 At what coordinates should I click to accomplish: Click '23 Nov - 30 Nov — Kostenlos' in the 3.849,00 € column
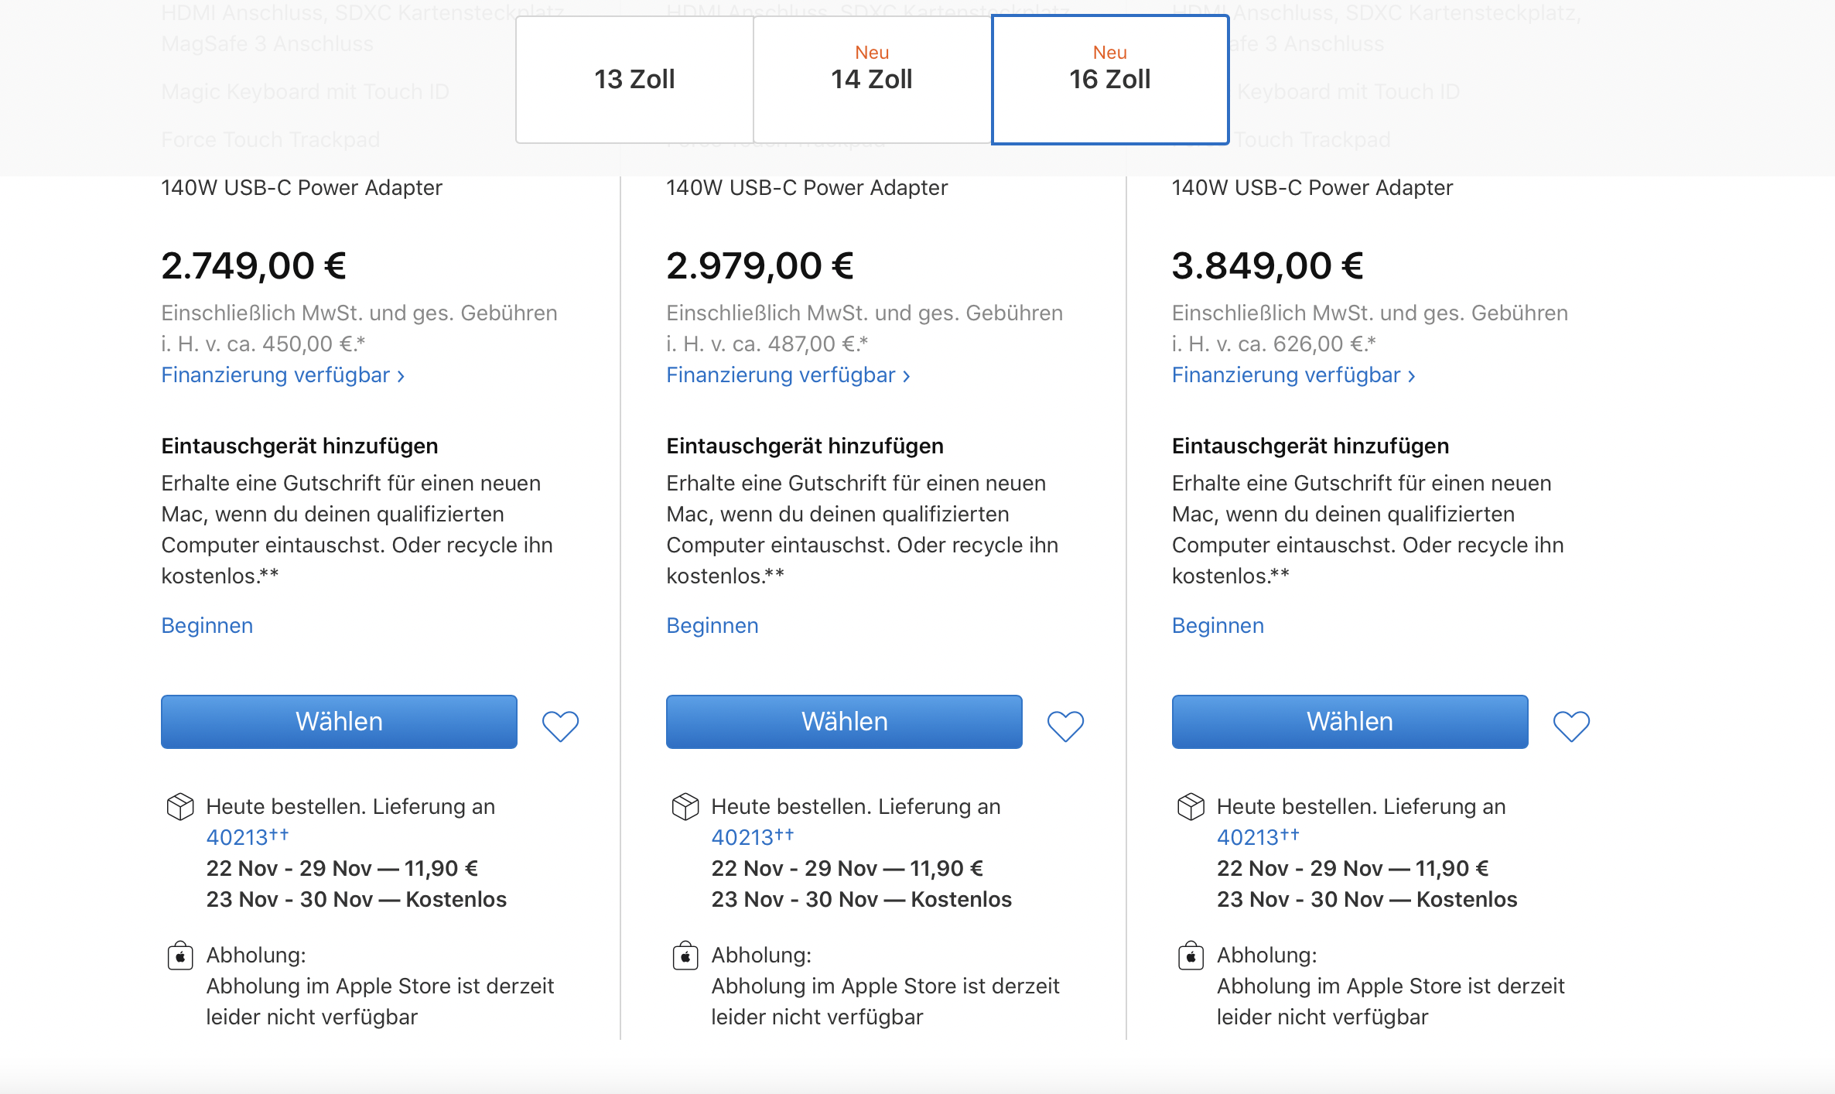click(1367, 899)
